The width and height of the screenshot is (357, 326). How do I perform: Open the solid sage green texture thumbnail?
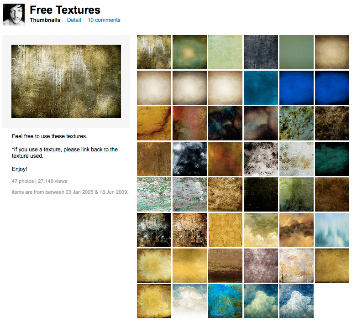(296, 52)
